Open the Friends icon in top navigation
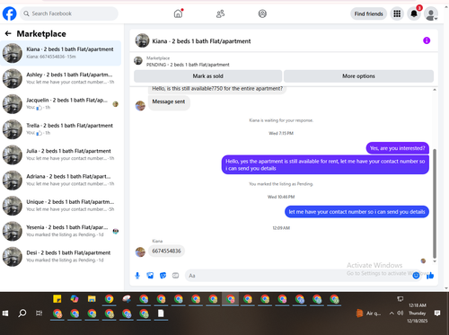 click(220, 13)
